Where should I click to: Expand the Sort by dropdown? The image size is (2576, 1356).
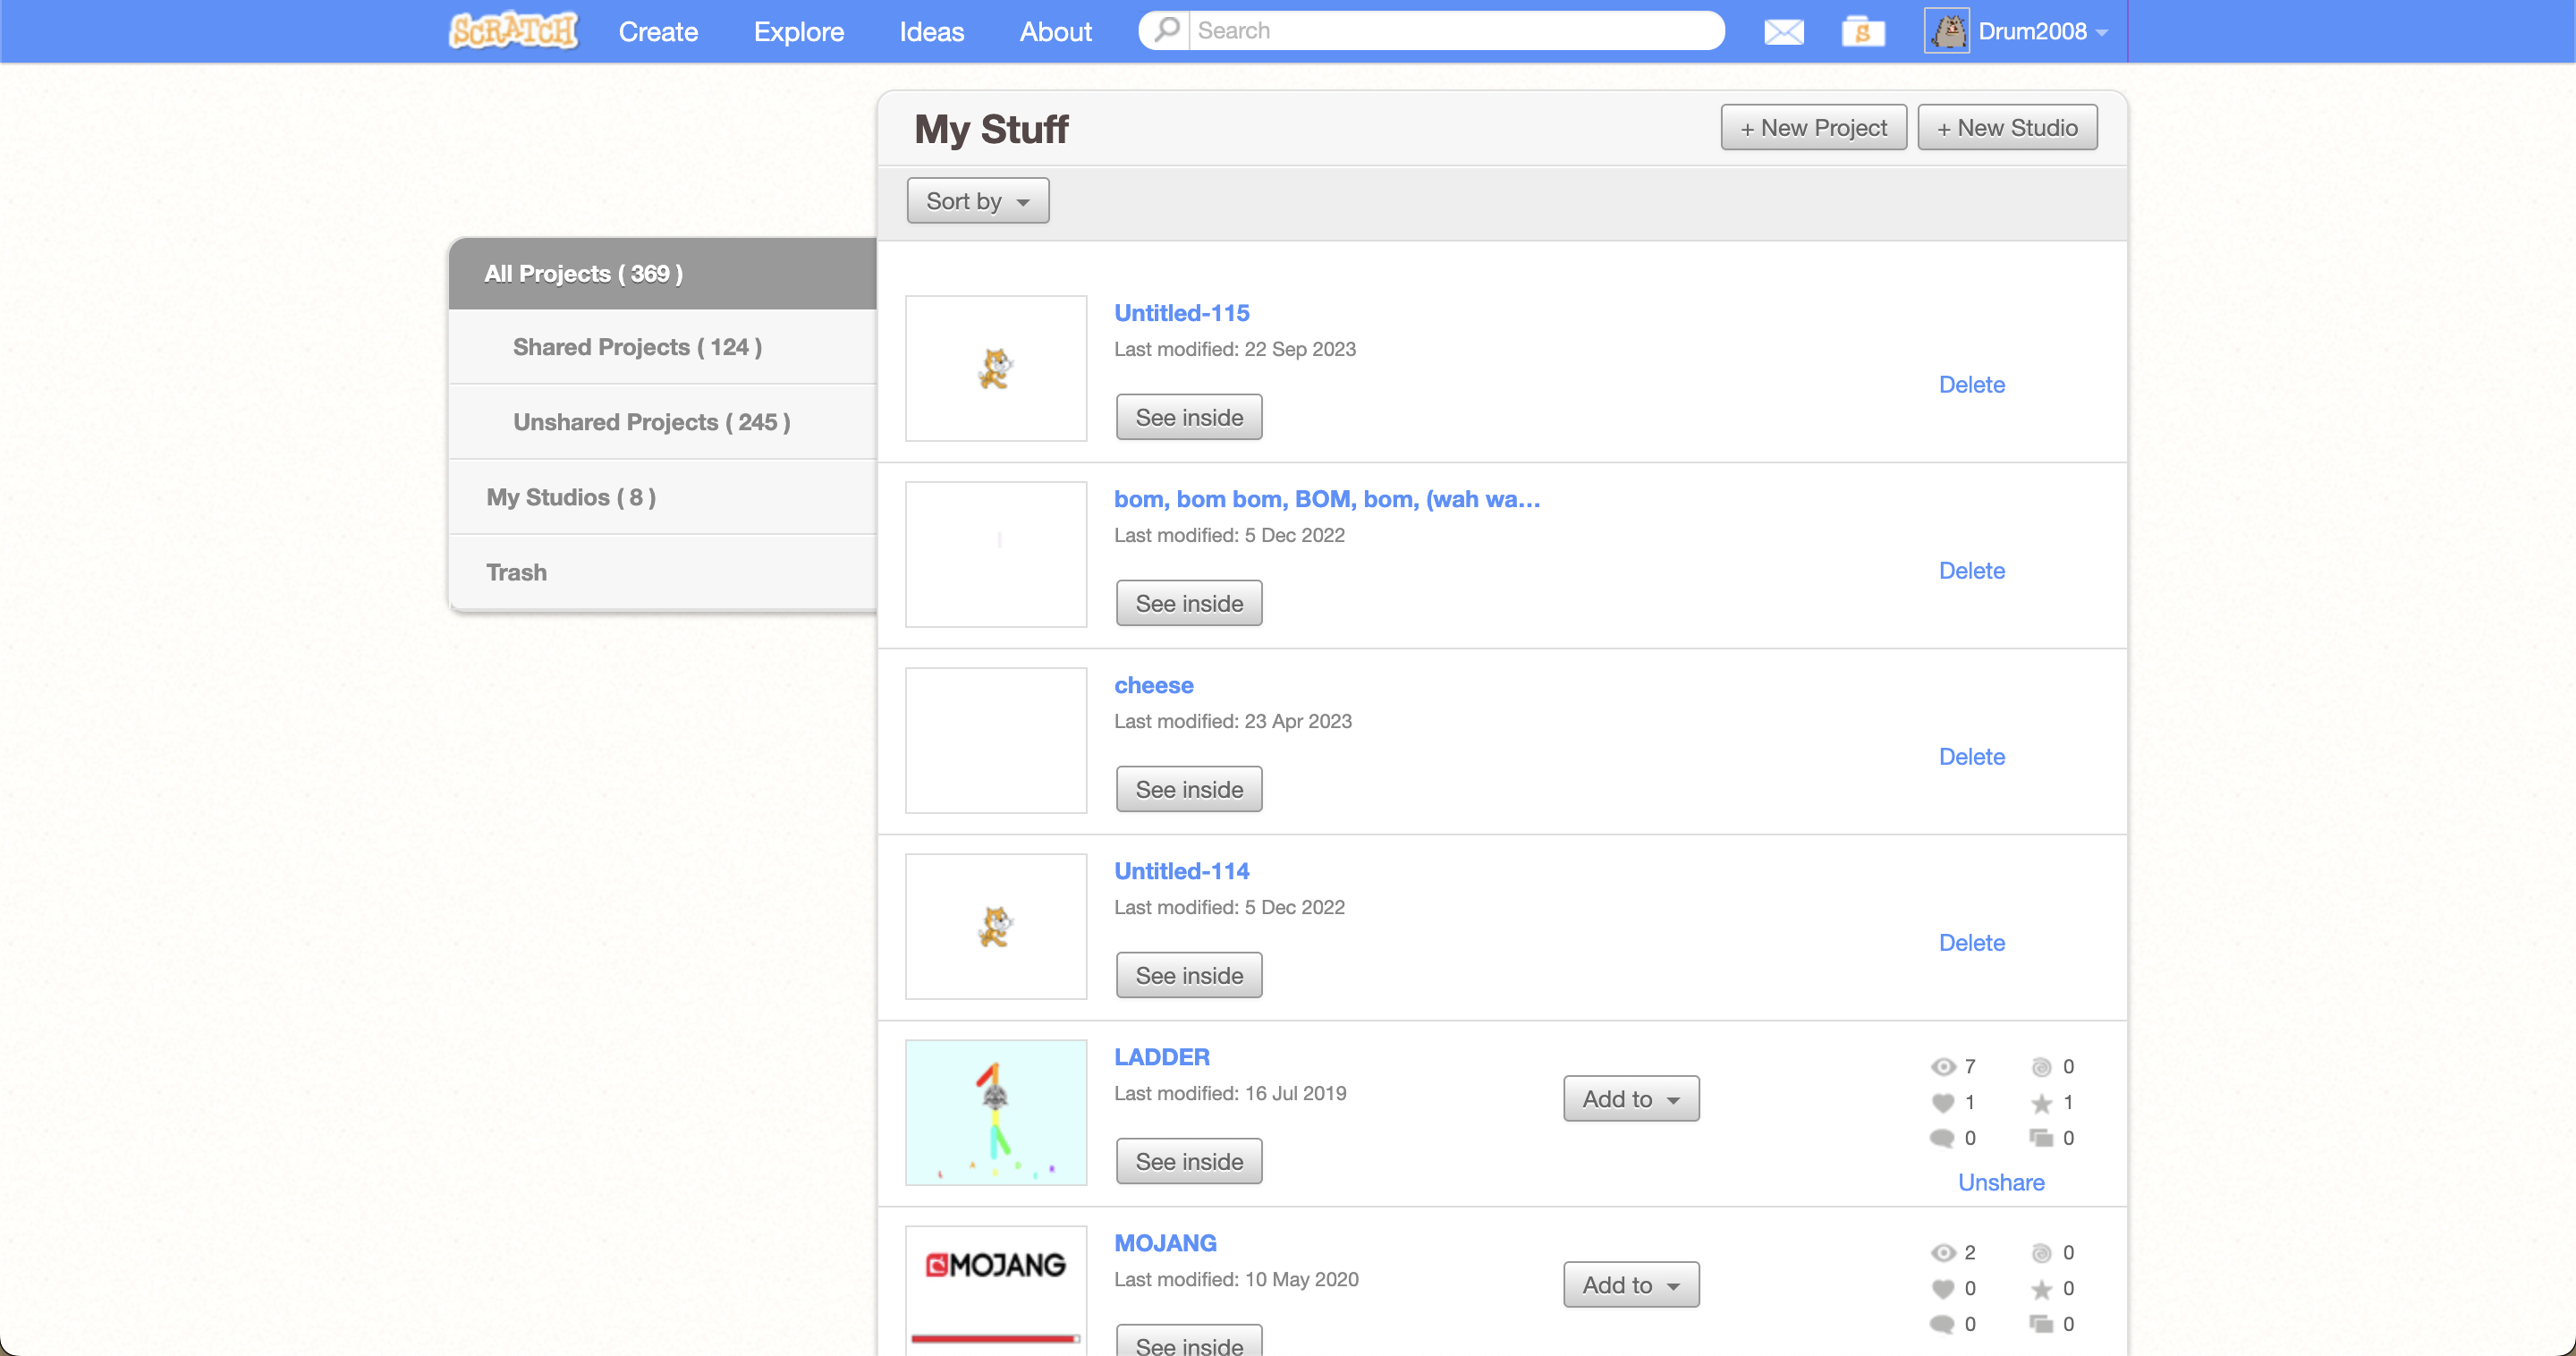pyautogui.click(x=977, y=201)
